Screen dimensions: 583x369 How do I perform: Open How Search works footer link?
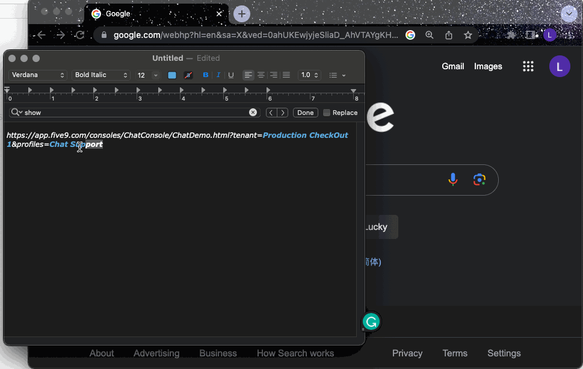point(295,353)
